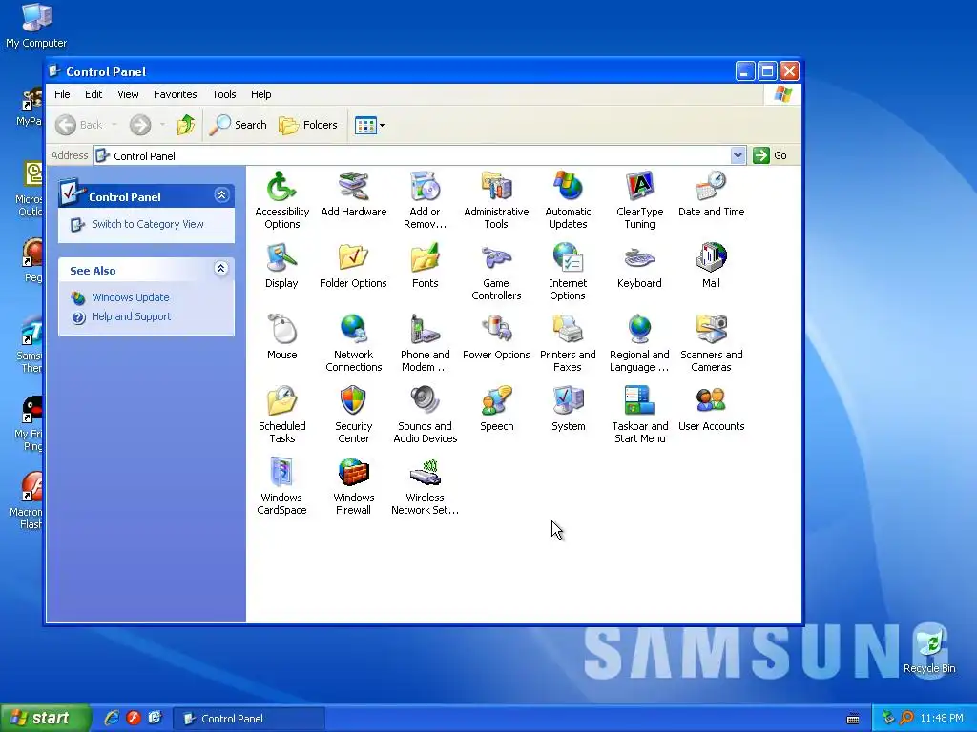Select Control Panel taskbar button
This screenshot has height=732, width=977.
249,719
